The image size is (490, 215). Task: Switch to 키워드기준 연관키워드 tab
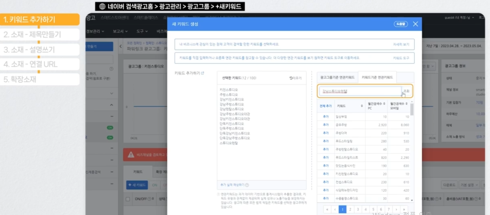pos(377,77)
